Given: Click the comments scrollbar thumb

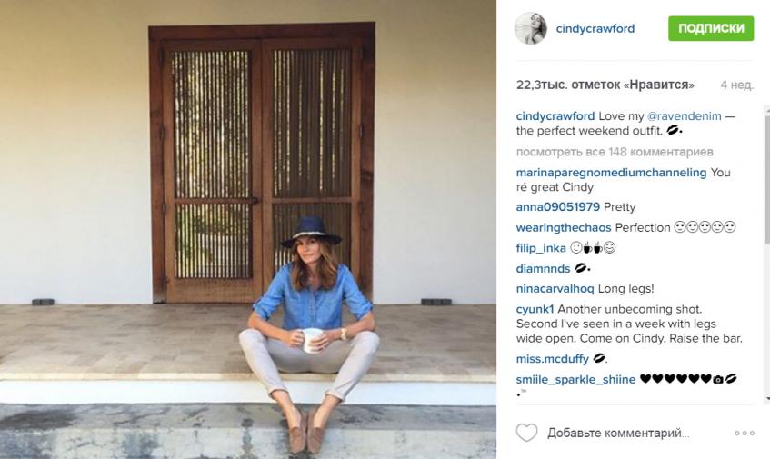Looking at the screenshot, I should point(767,176).
